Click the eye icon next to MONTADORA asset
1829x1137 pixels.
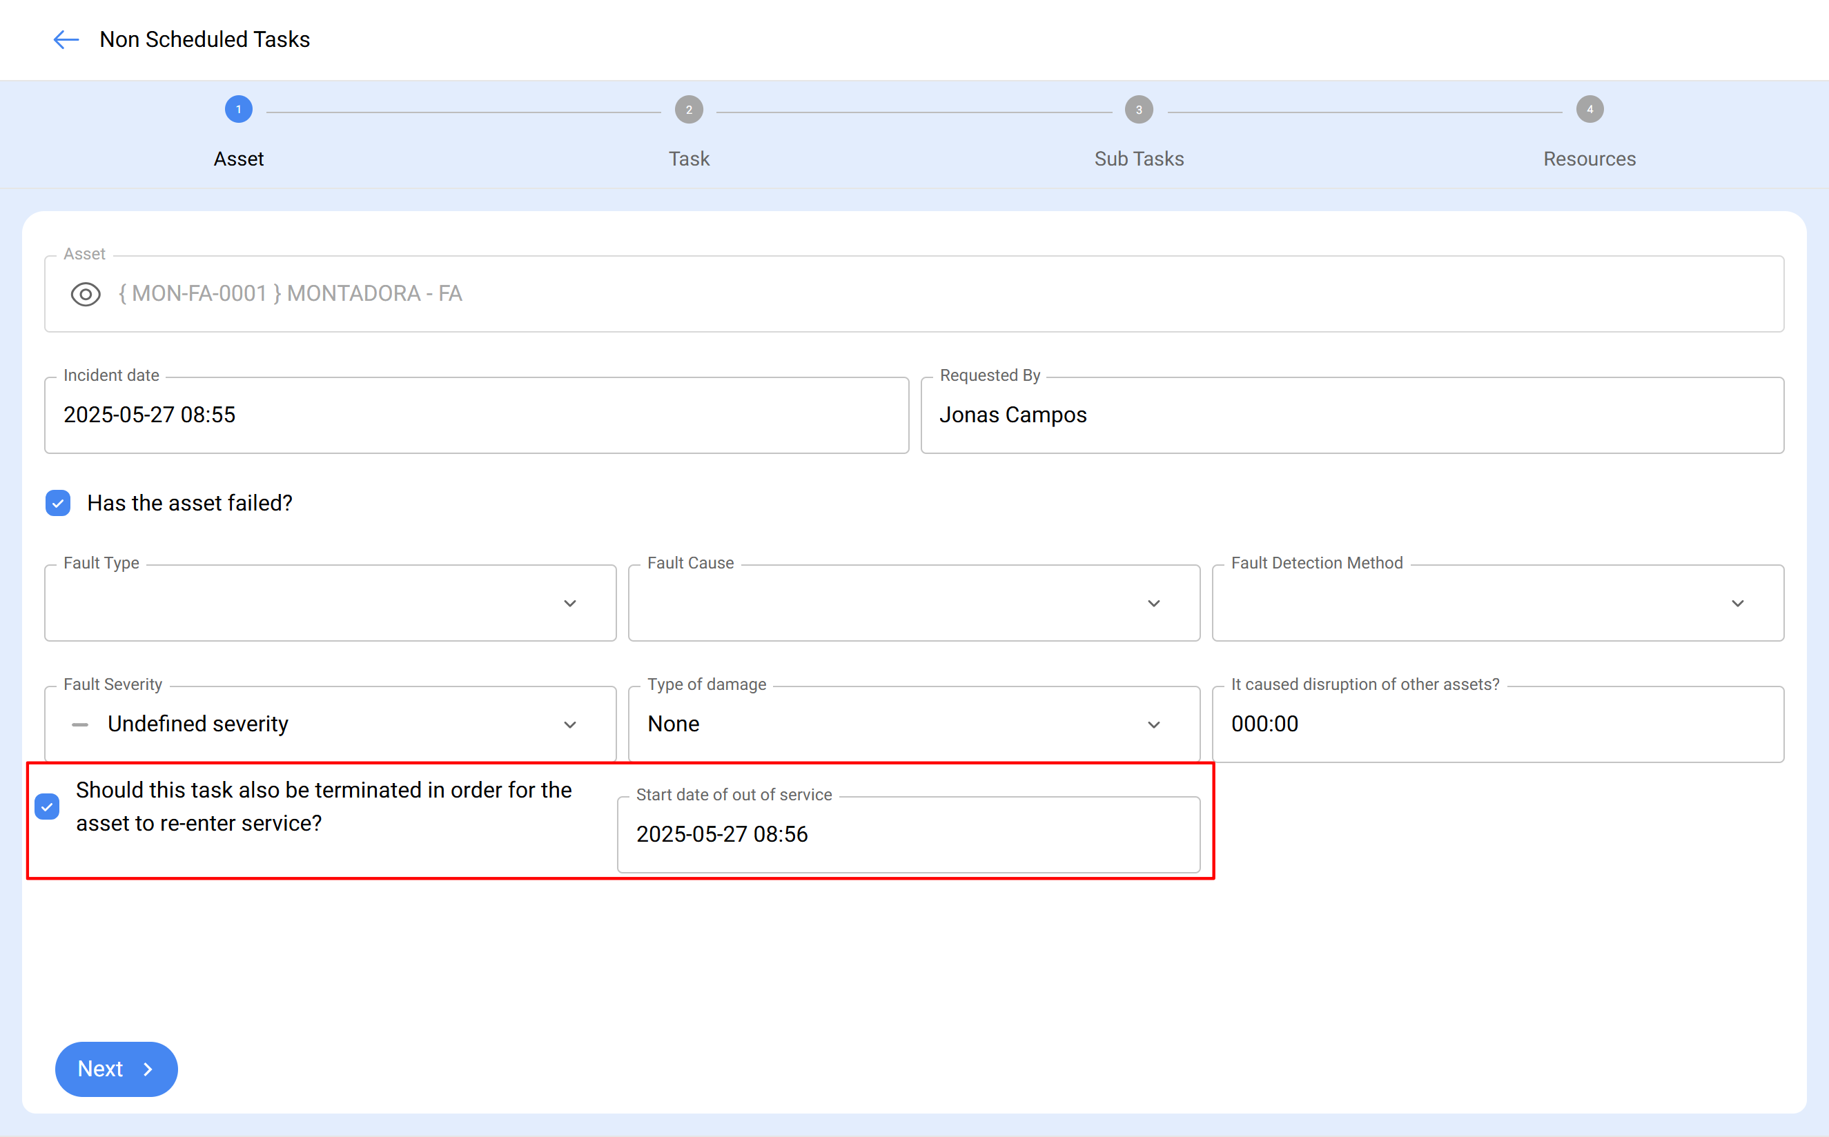click(85, 294)
